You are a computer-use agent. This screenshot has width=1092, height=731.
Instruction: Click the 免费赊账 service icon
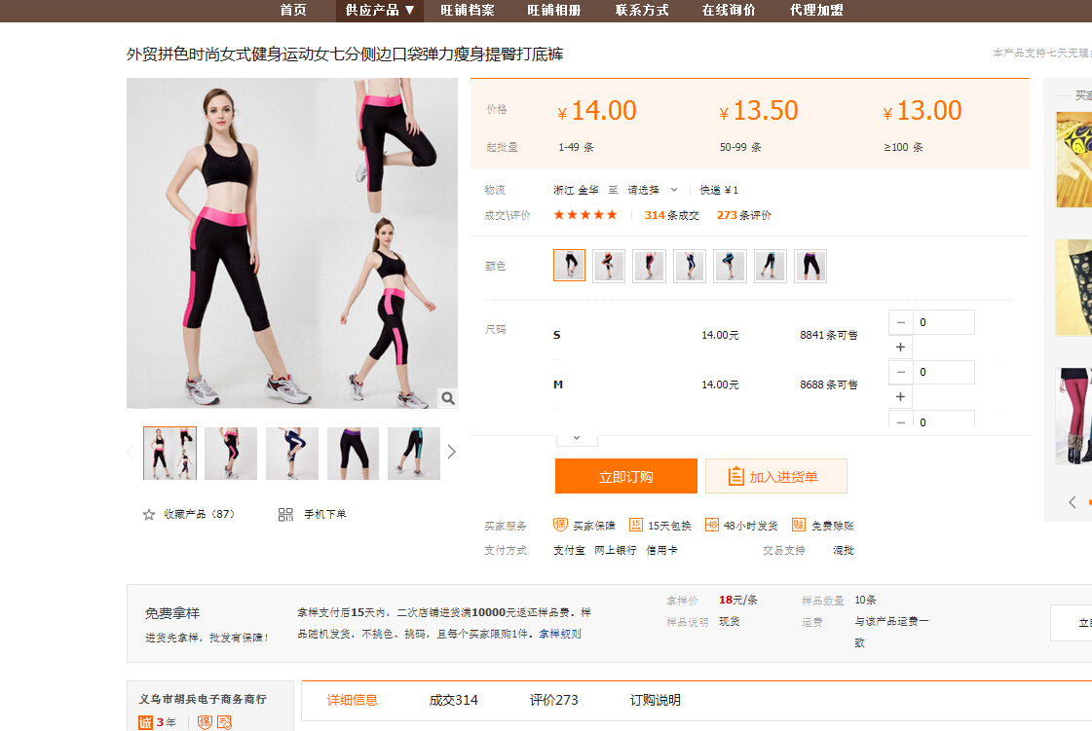799,526
